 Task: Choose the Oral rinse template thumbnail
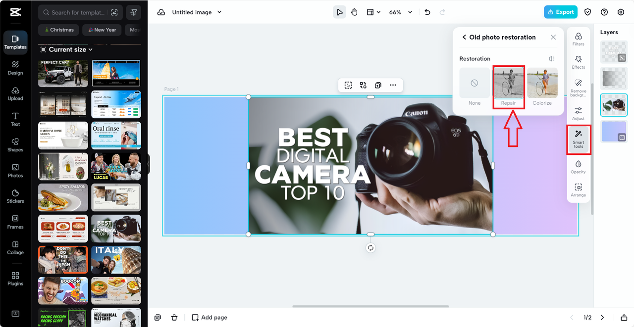[x=116, y=135]
